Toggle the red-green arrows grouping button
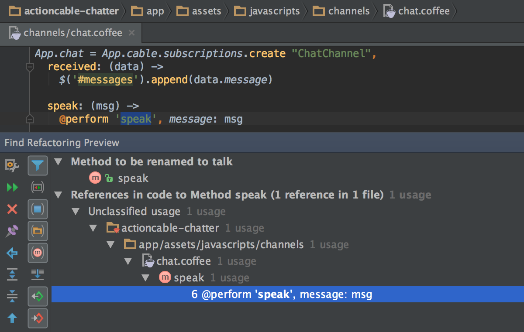Viewport: 524px width, 332px height. point(38,188)
